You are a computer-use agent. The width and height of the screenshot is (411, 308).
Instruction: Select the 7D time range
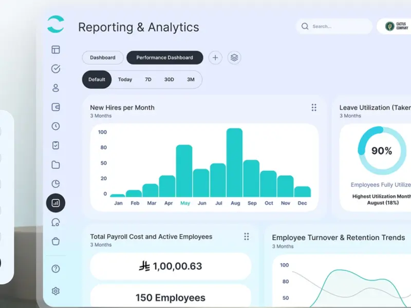pyautogui.click(x=148, y=80)
